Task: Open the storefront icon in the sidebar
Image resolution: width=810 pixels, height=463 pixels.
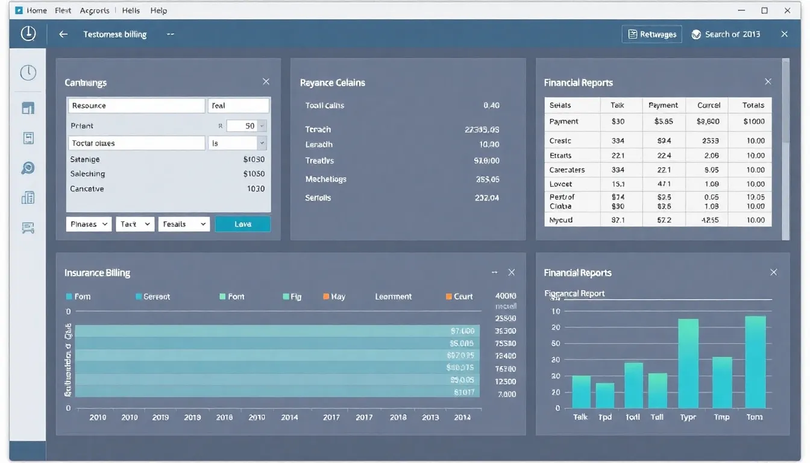Action: [x=28, y=108]
